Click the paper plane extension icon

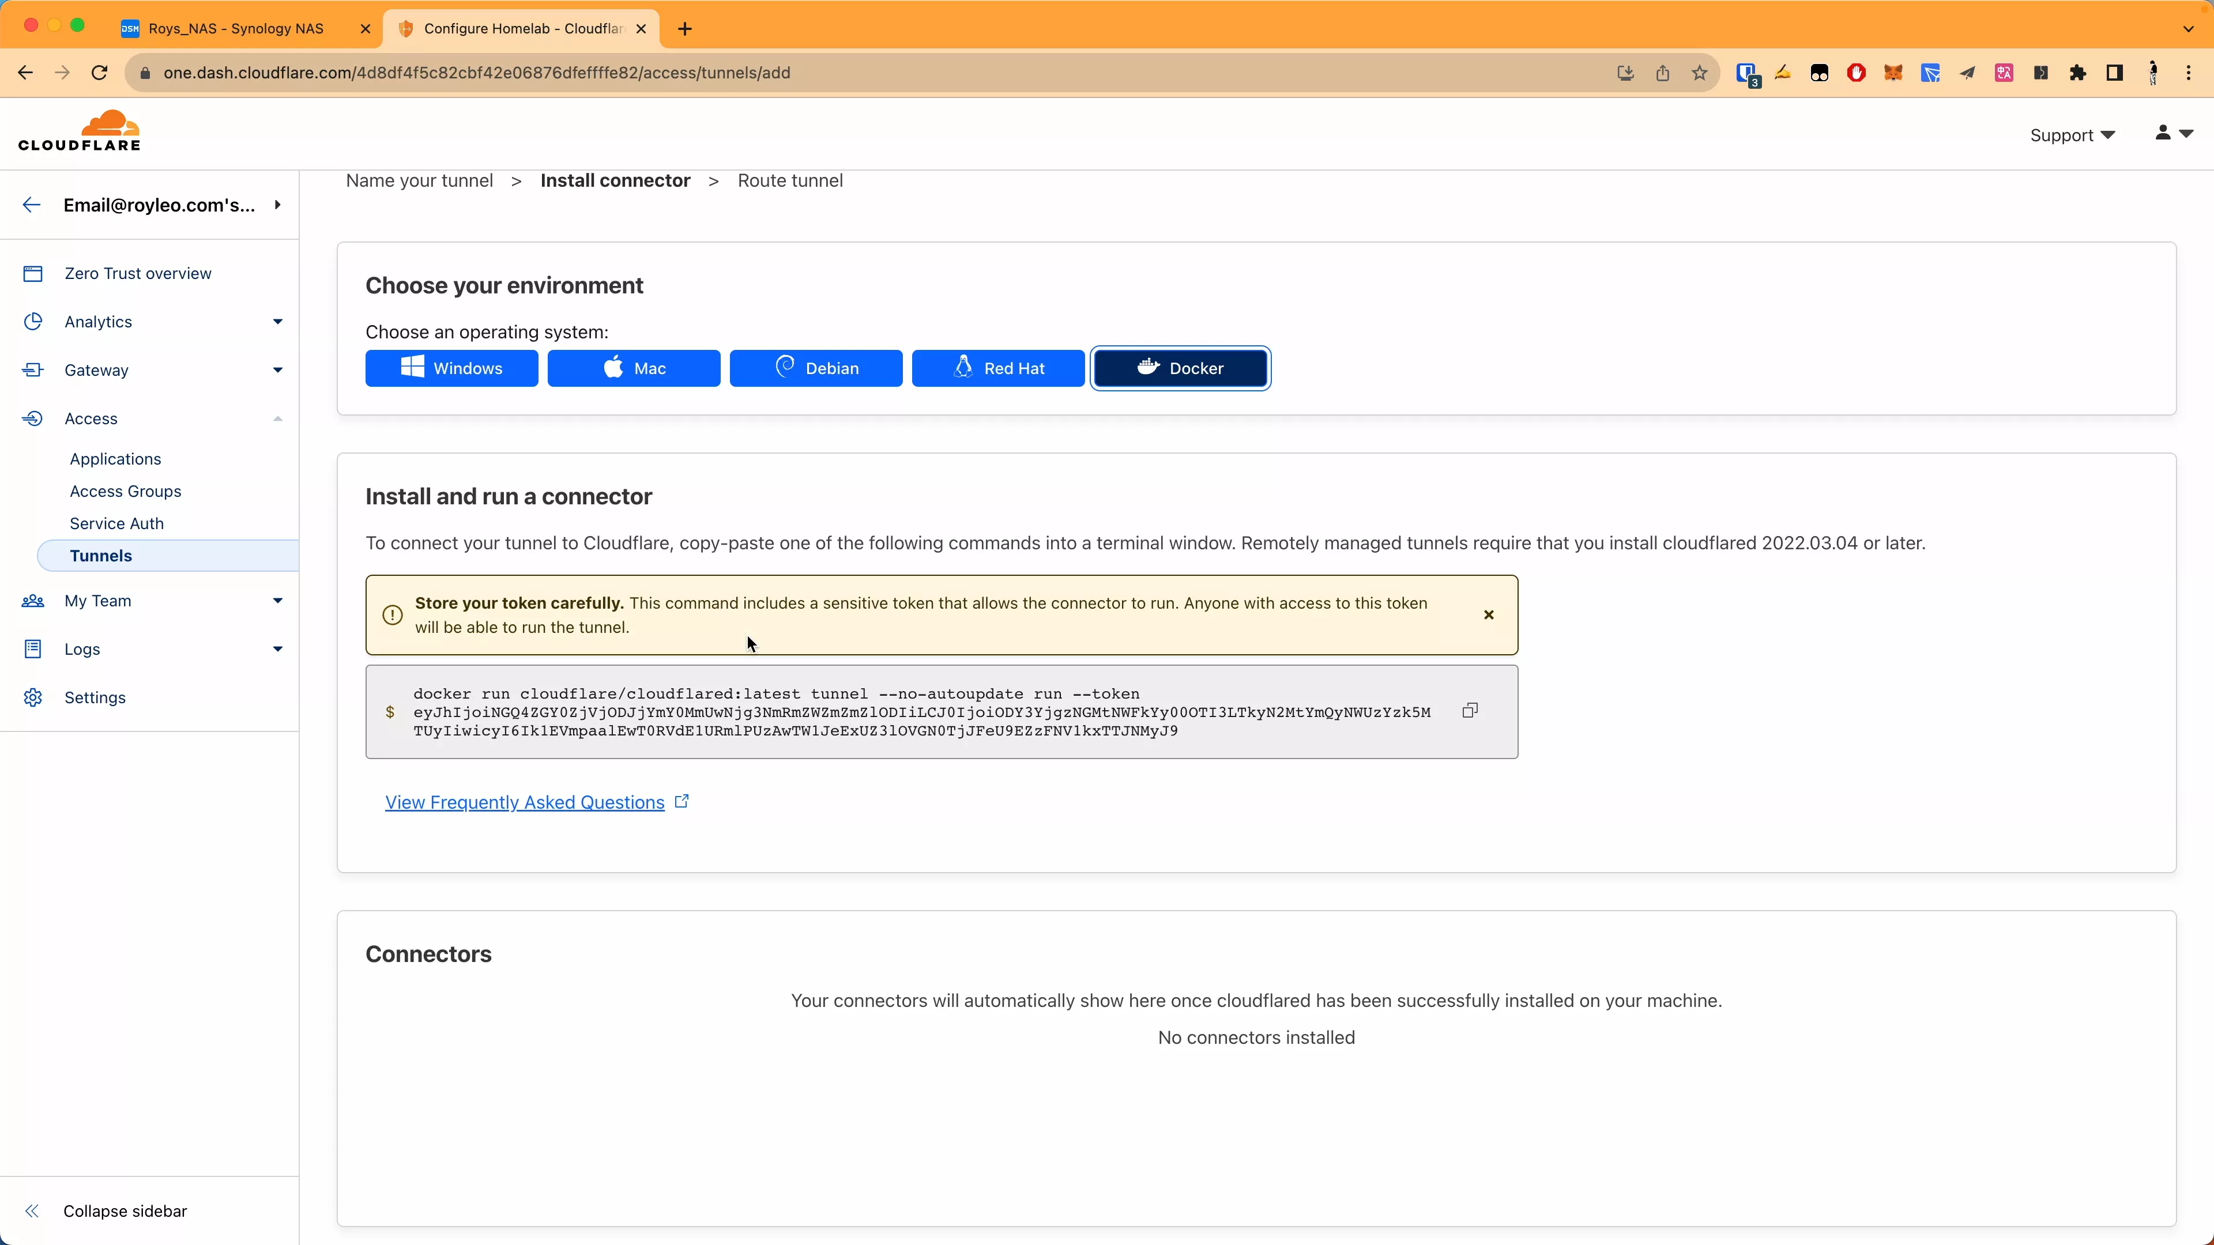click(1967, 73)
